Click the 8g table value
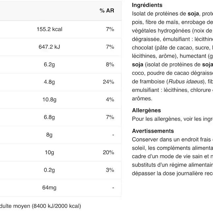The height and width of the screenshot is (213, 213). click(49, 135)
